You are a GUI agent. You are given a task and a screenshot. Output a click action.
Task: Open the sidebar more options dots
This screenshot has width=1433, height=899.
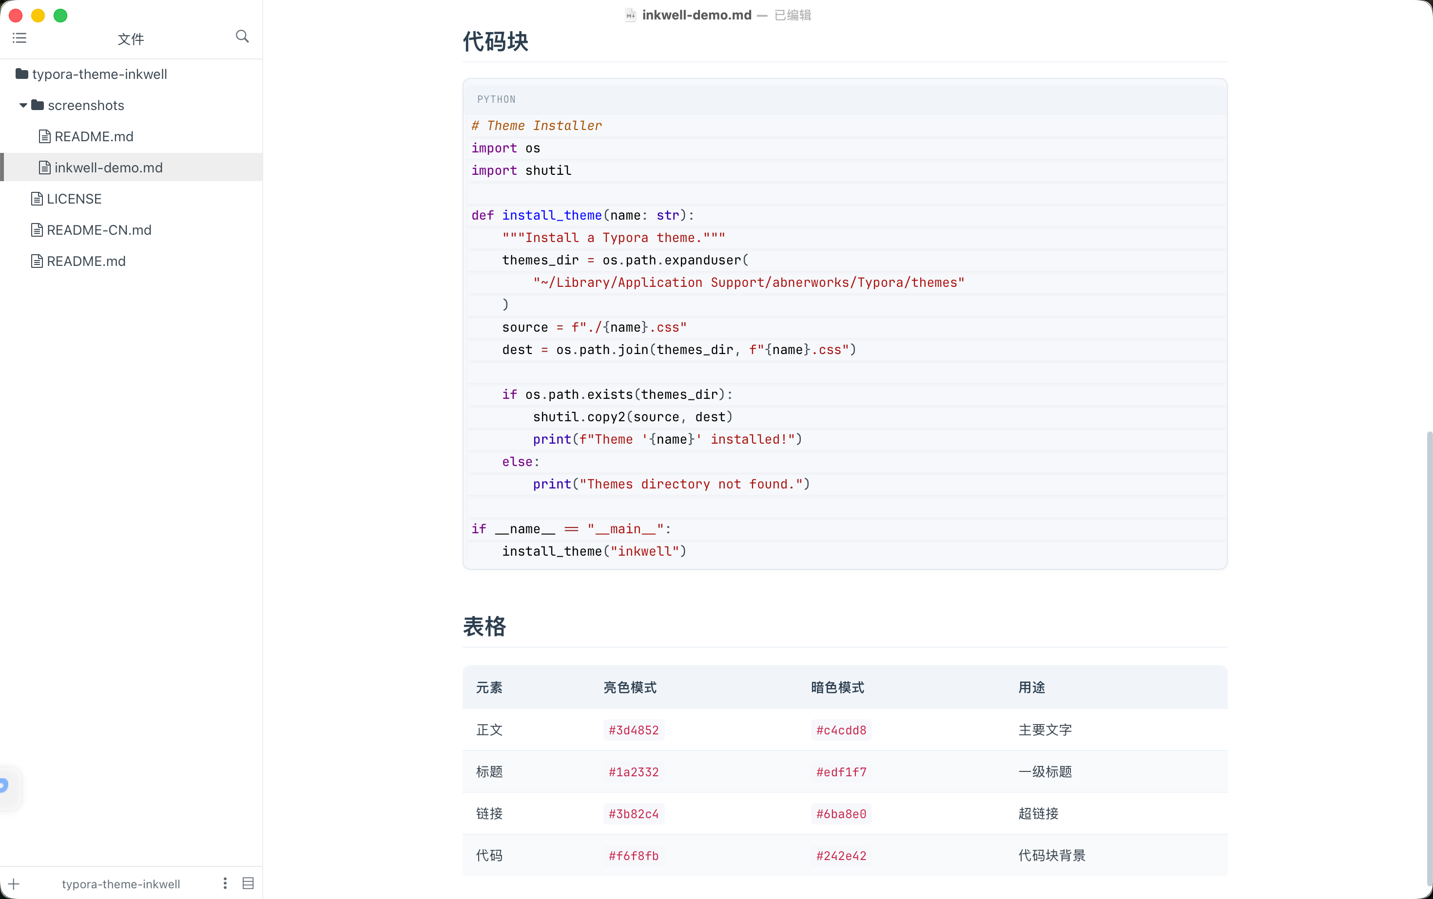point(225,883)
